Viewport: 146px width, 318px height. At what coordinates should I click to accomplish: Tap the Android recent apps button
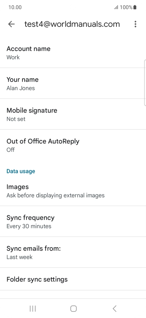[x=33, y=309]
